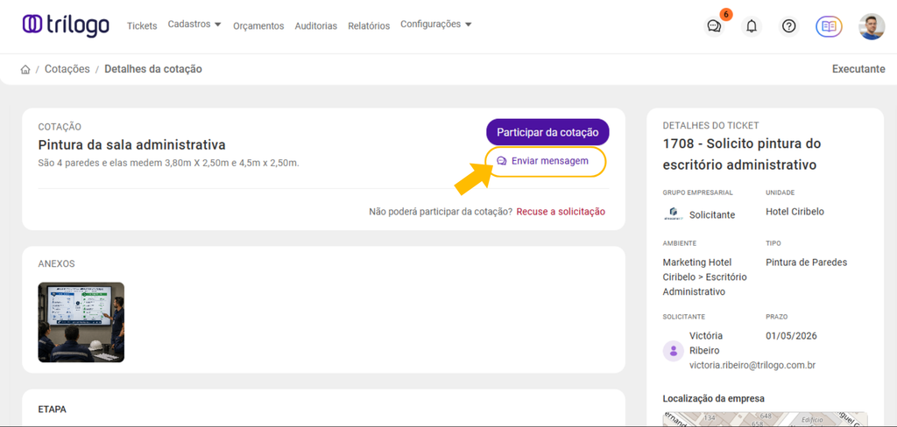Click the Participar da cotação button
This screenshot has height=427, width=897.
pos(547,132)
